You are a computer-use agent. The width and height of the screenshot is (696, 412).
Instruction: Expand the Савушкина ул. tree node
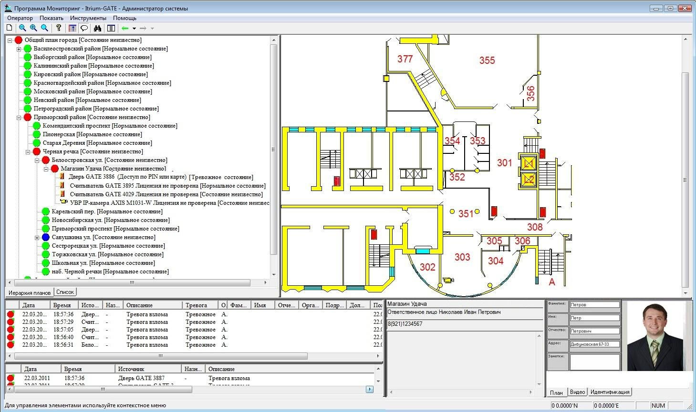37,238
